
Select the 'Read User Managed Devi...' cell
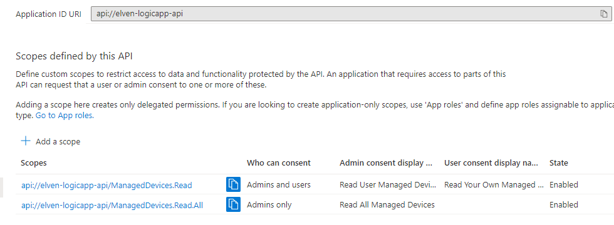click(388, 185)
